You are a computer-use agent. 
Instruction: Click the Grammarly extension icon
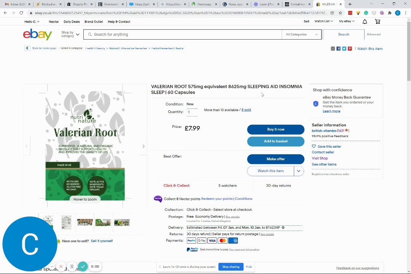[366, 13]
